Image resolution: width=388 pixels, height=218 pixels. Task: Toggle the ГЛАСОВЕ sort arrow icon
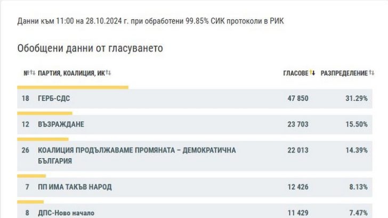(x=313, y=74)
